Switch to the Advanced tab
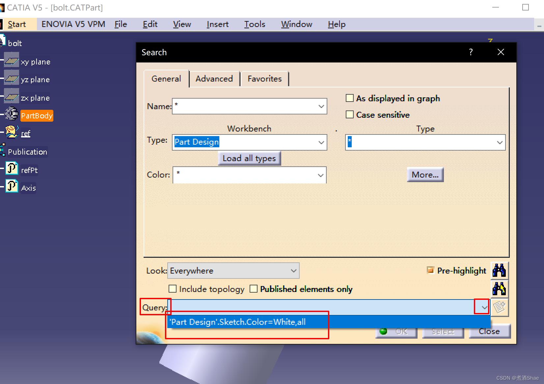The width and height of the screenshot is (544, 384). tap(214, 79)
